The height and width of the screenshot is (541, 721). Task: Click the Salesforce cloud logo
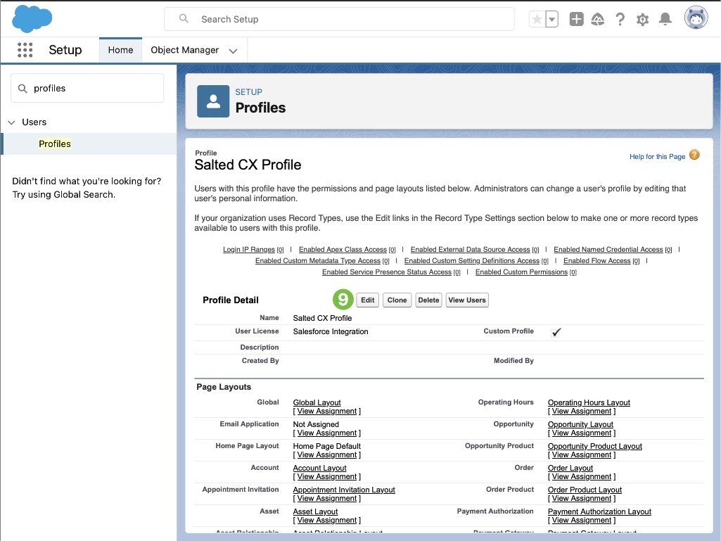point(32,19)
